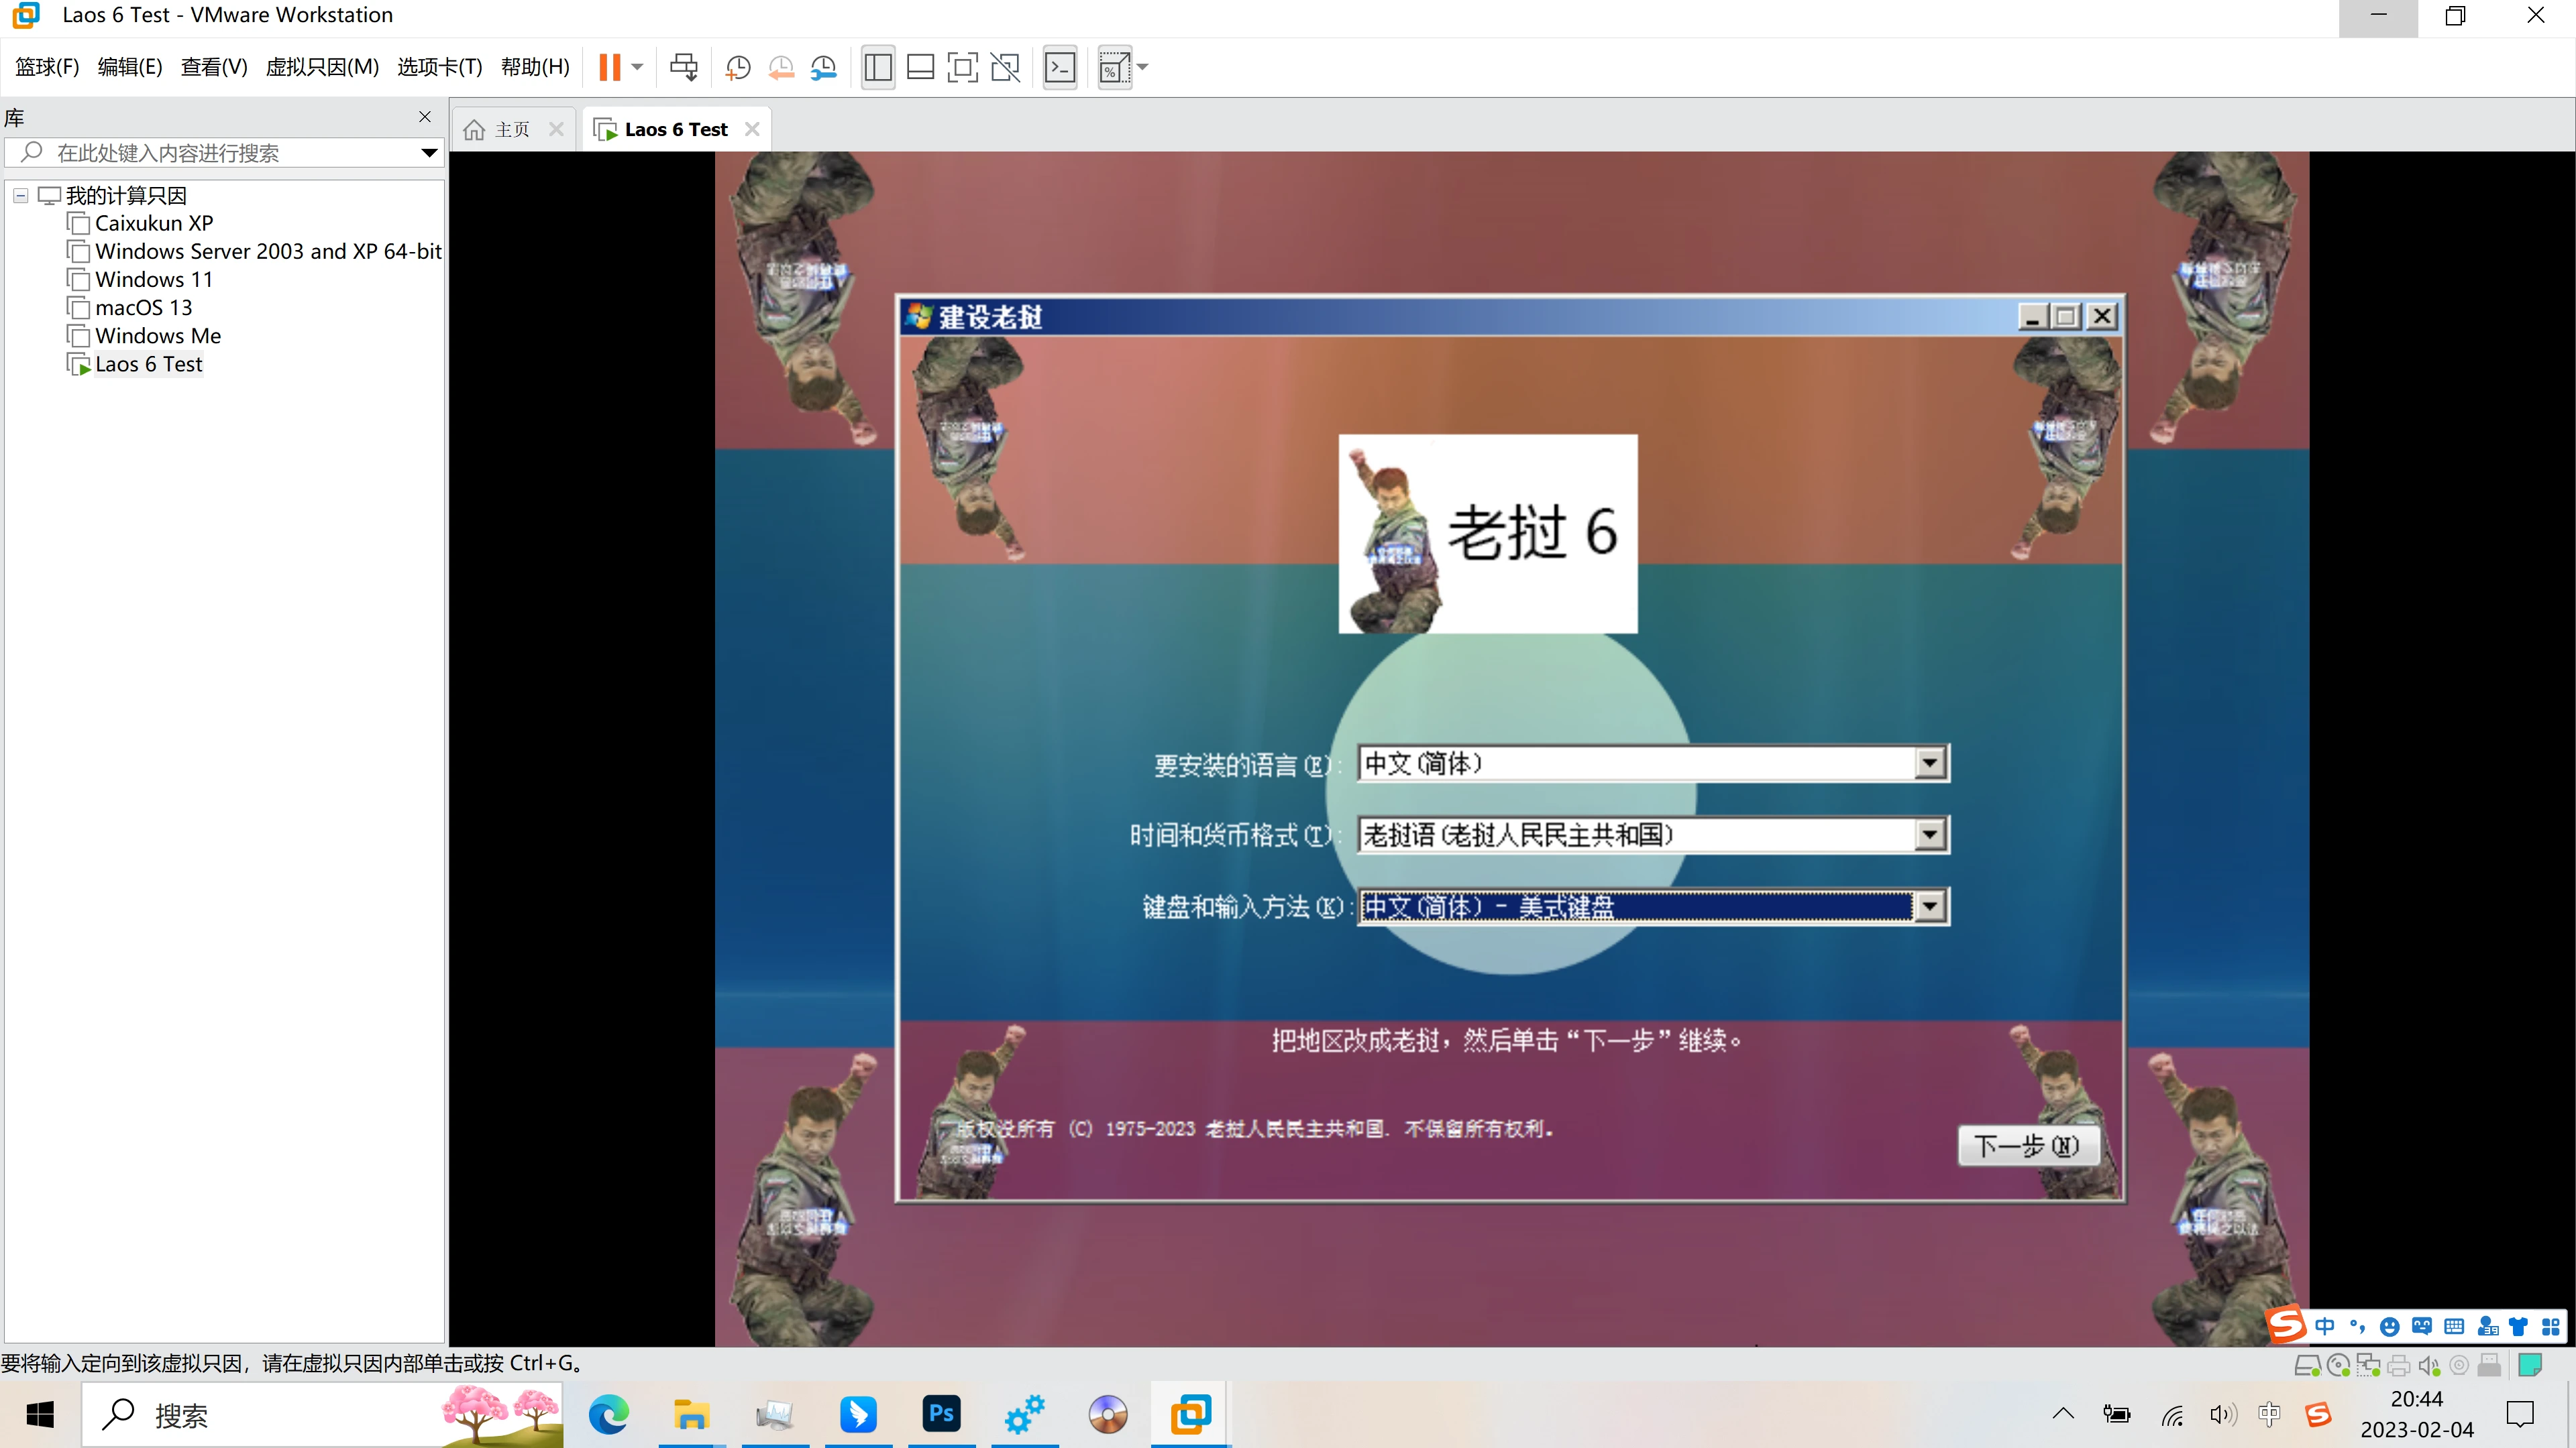This screenshot has height=1448, width=2576.
Task: Click the CD/DVD device status icon
Action: pyautogui.click(x=2338, y=1365)
